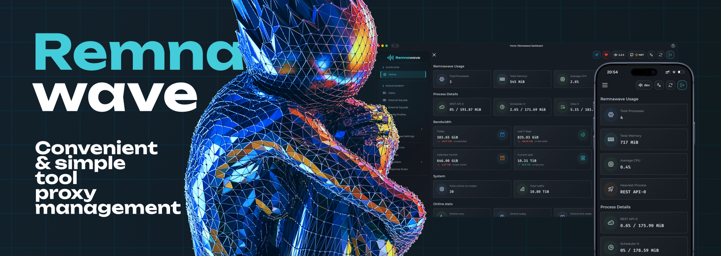Tap the refresh icon on the phone
This screenshot has height=256, width=721.
[x=671, y=85]
